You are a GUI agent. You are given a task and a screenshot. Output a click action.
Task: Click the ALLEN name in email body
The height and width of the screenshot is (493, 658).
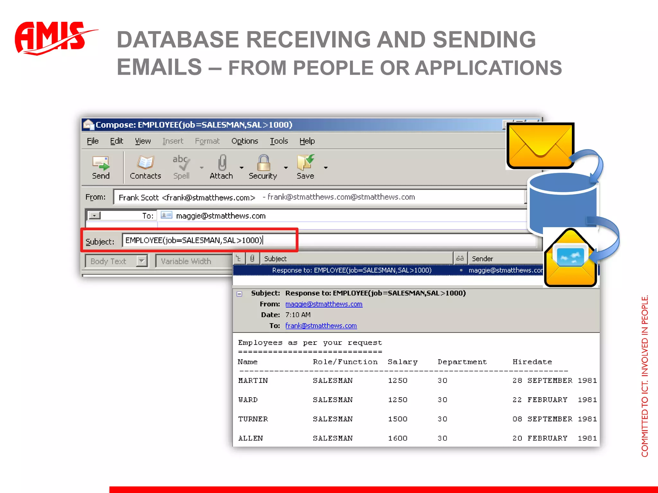coord(250,438)
